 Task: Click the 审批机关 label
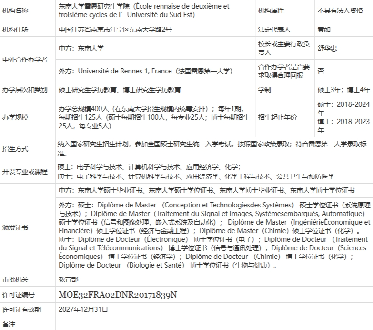15,279
